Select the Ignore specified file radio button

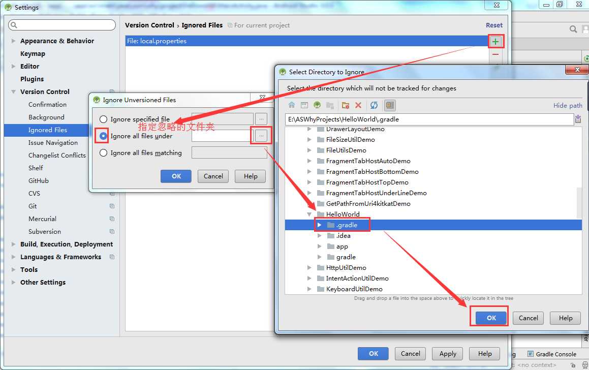click(103, 119)
